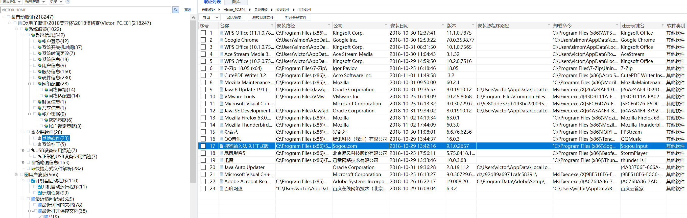Screen dimensions: 687x218
Task: Open the 导出 dropdown arrow
Action: 217,18
